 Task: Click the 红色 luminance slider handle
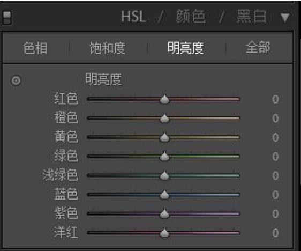point(164,99)
